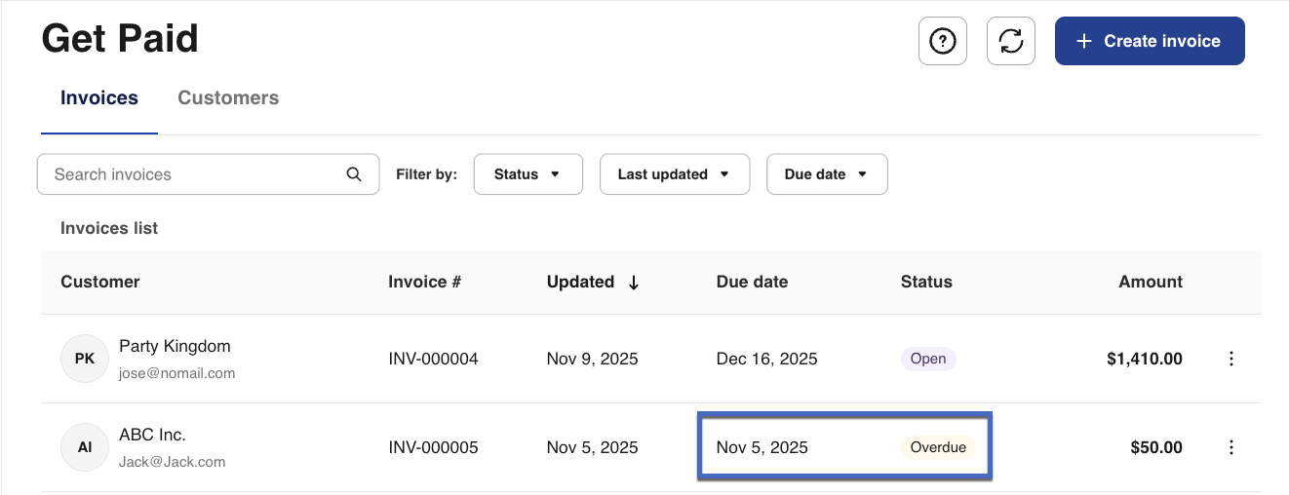This screenshot has width=1289, height=495.
Task: Click the PK customer avatar
Action: point(85,359)
